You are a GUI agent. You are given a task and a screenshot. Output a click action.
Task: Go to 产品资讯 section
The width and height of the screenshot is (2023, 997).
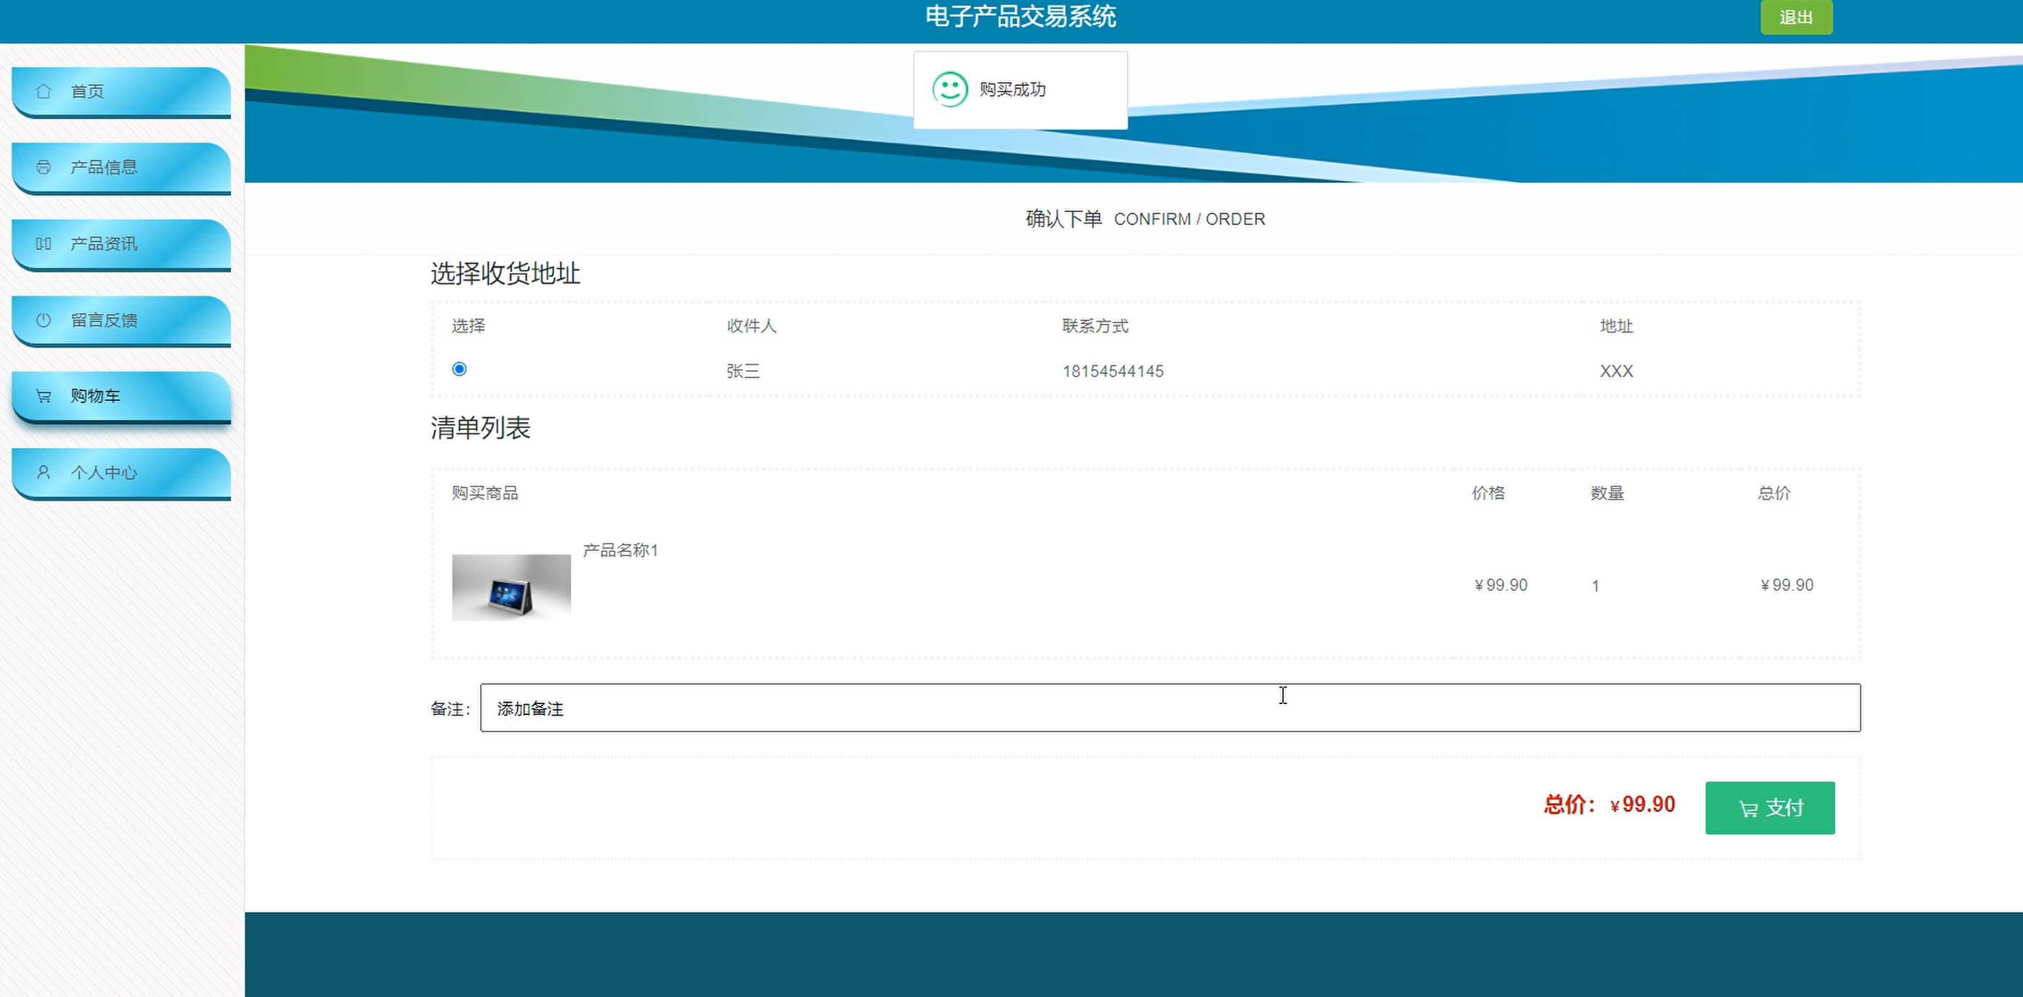[122, 245]
